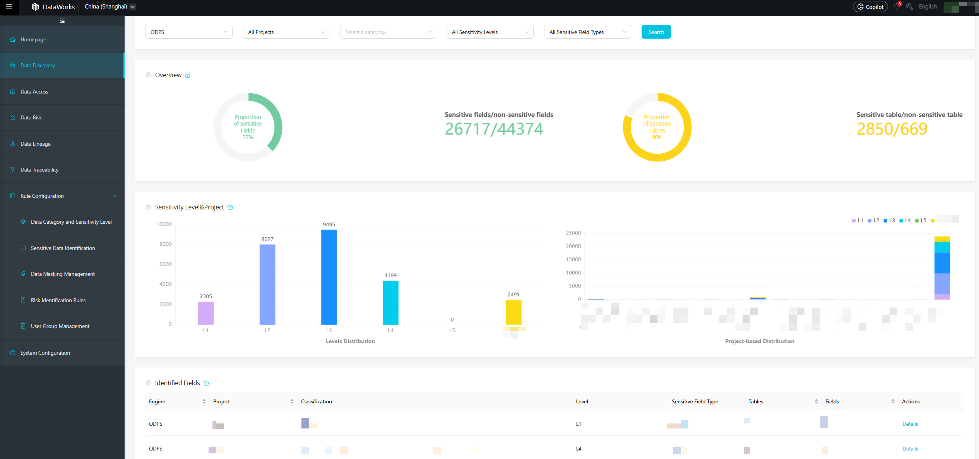Open the notifications bell

pyautogui.click(x=896, y=7)
